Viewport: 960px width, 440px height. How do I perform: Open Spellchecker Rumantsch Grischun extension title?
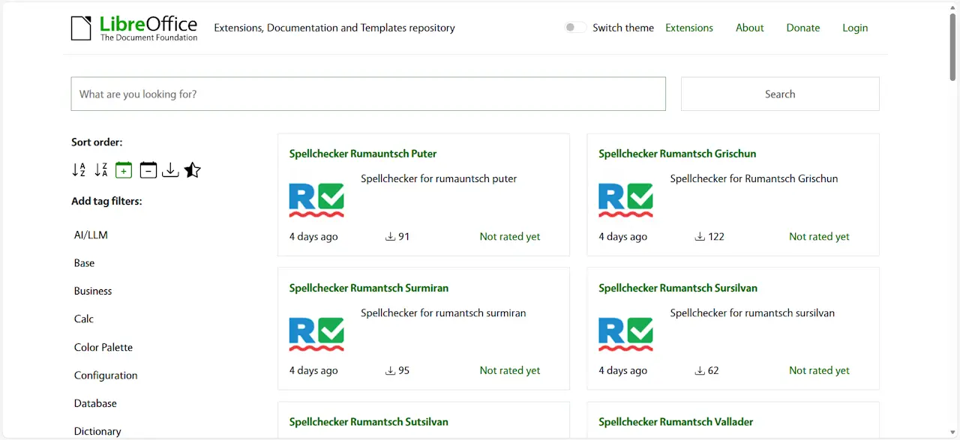tap(677, 154)
